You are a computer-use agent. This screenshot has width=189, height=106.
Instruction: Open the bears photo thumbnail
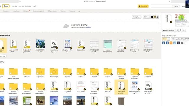pos(40,100)
